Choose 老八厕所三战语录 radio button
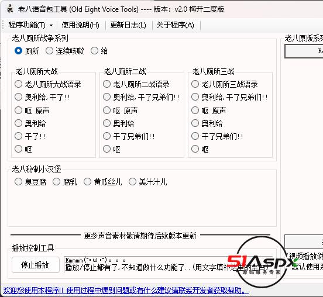323x297 pixels. click(x=224, y=84)
